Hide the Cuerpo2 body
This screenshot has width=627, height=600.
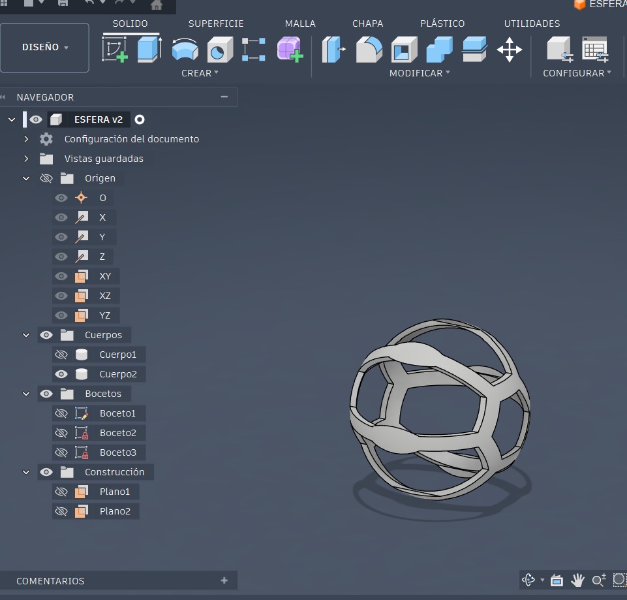pyautogui.click(x=61, y=374)
